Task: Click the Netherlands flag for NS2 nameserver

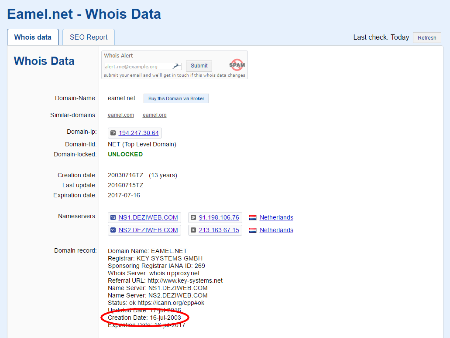Action: [253, 230]
